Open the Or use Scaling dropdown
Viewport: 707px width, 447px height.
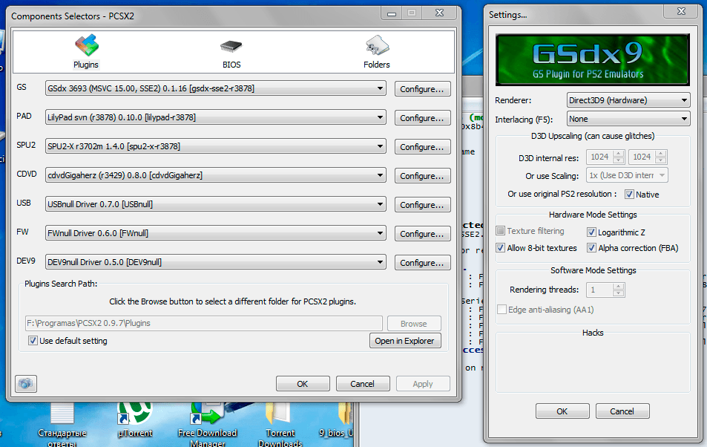point(627,175)
